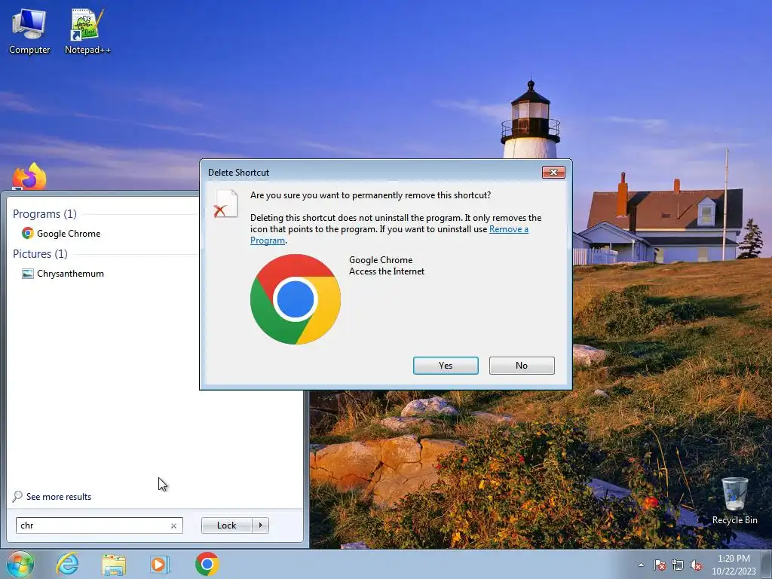Launch Internet Explorer from the taskbar
Image resolution: width=772 pixels, height=579 pixels.
(x=67, y=564)
